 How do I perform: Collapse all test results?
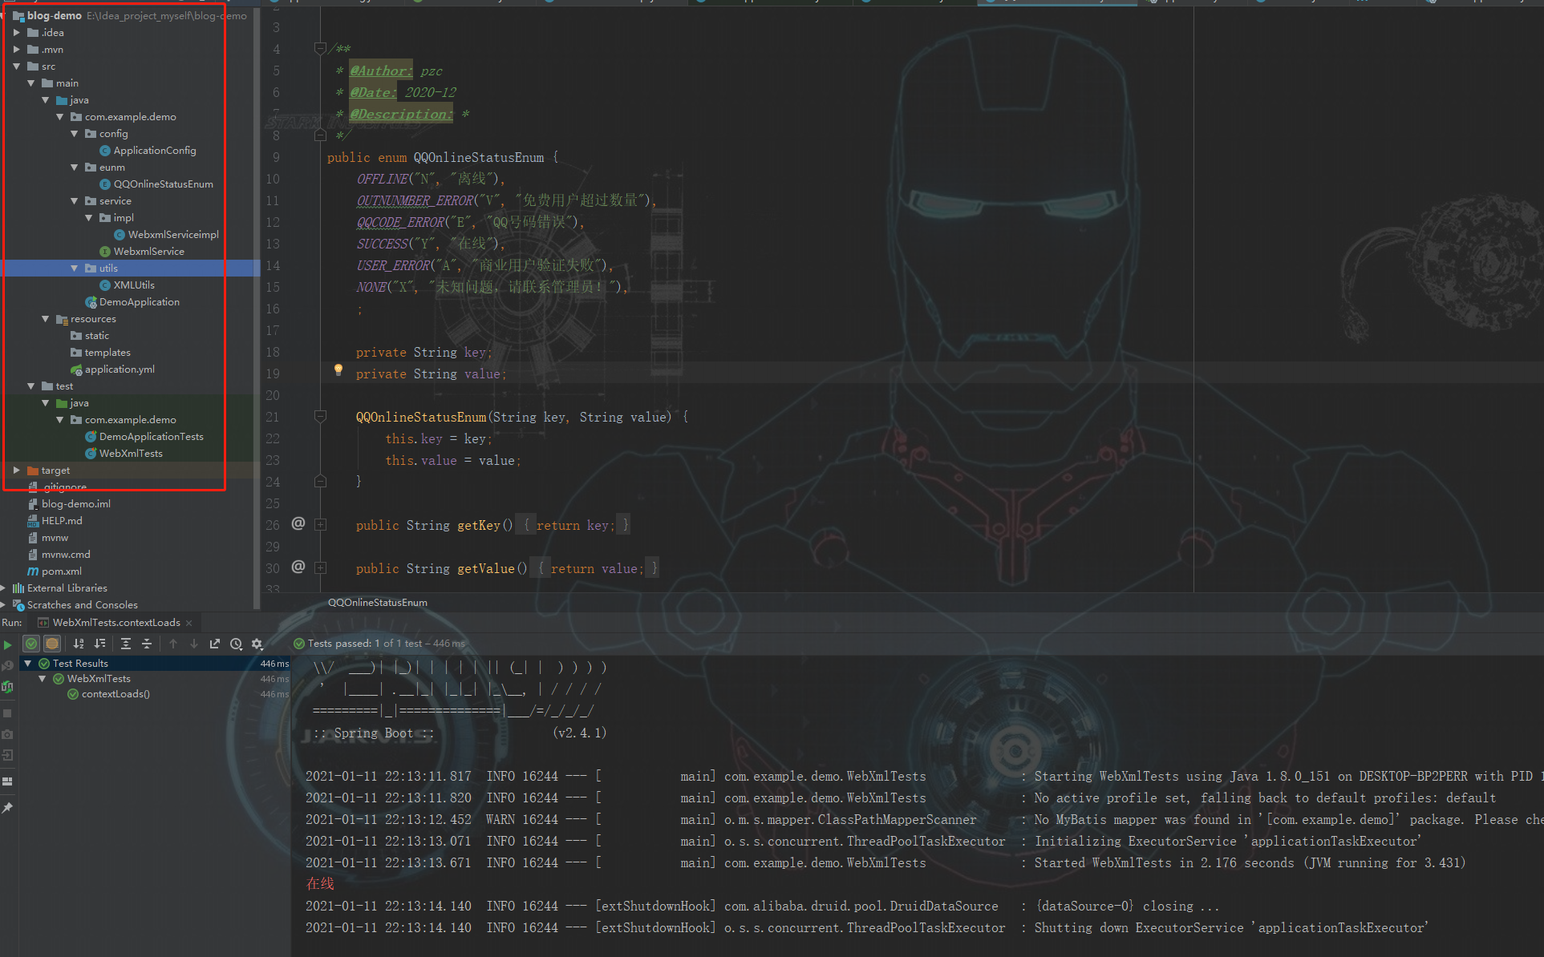[x=147, y=644]
